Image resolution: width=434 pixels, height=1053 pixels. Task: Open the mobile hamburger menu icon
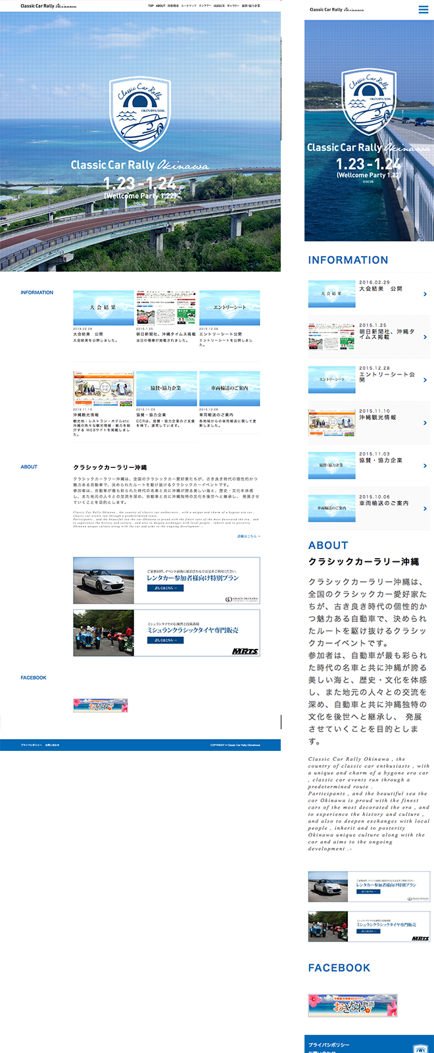pyautogui.click(x=423, y=9)
